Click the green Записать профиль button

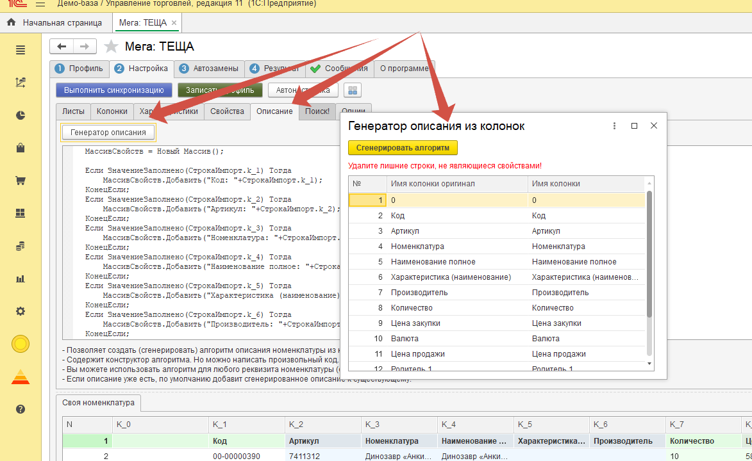click(x=220, y=90)
